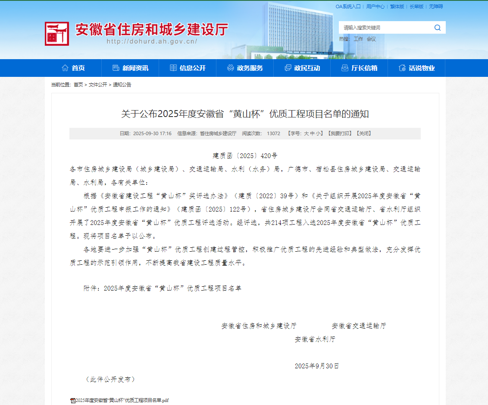Click the 信息公开 navigation icon
This screenshot has height=405, width=488.
(x=173, y=68)
